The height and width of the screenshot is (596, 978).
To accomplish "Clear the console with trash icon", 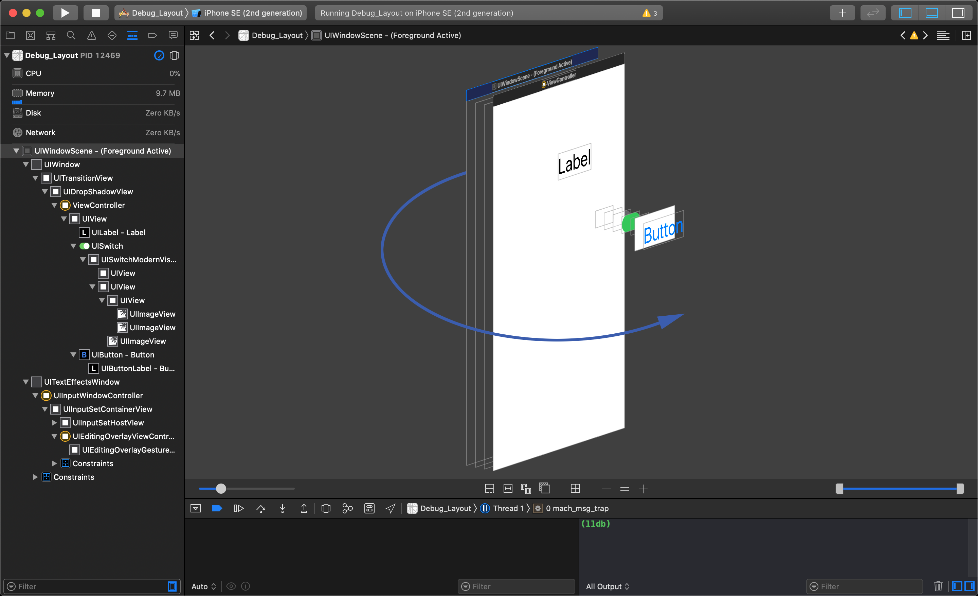I will (938, 586).
